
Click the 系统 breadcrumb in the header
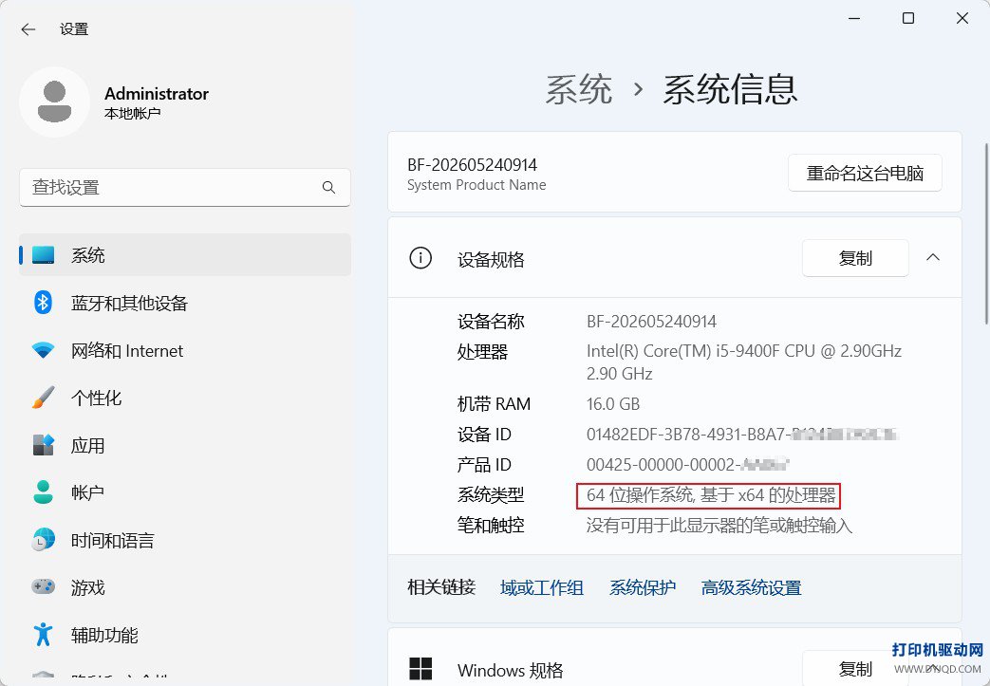click(578, 89)
